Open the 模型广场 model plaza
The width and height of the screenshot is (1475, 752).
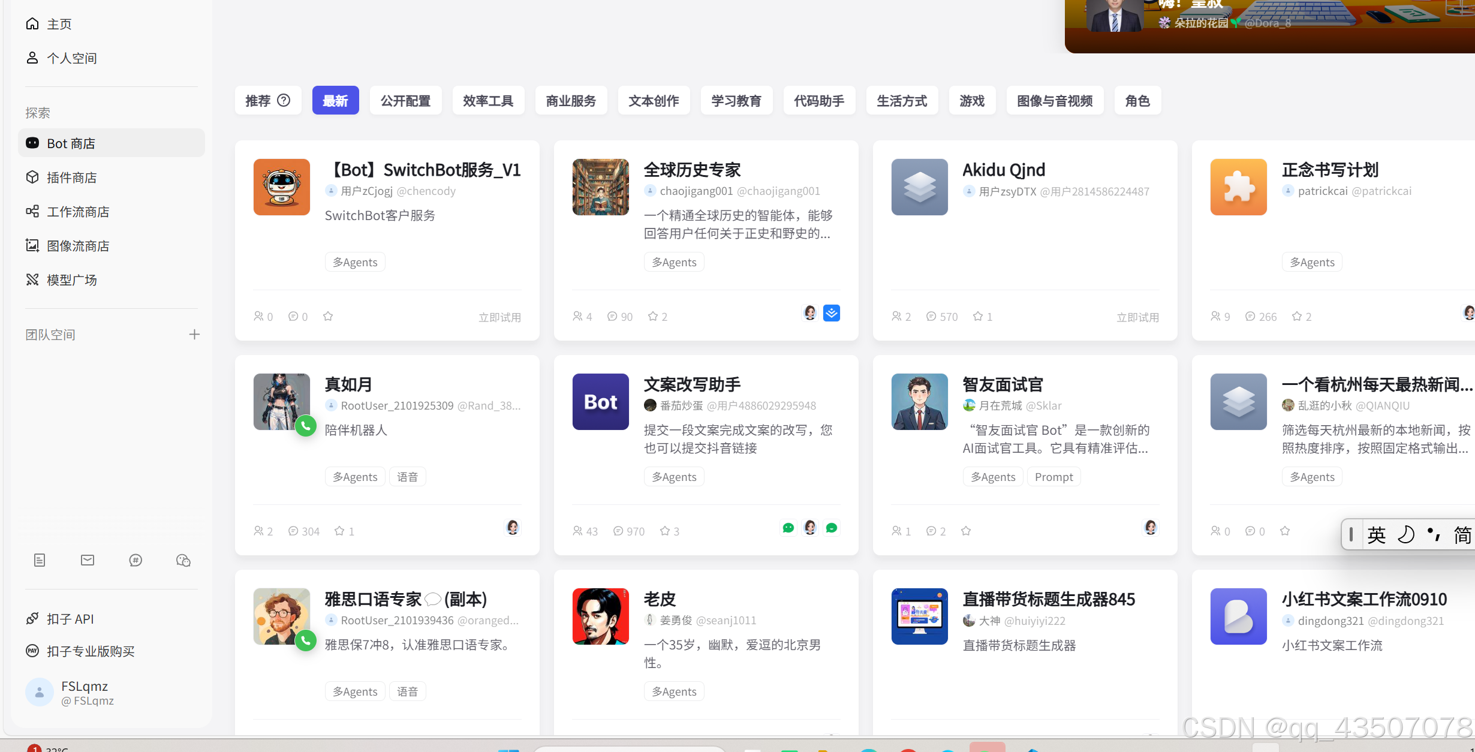click(x=71, y=280)
